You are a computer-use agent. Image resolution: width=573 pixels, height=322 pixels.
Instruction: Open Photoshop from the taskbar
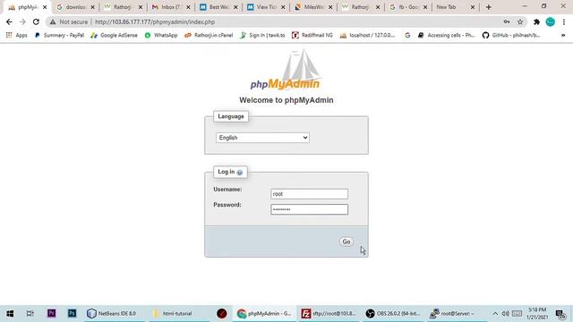(72, 313)
